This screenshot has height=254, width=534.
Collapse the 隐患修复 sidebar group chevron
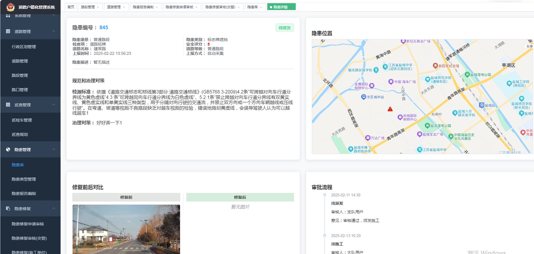(x=54, y=208)
